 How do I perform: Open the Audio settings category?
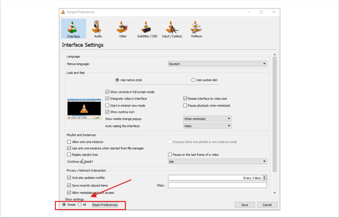[98, 29]
